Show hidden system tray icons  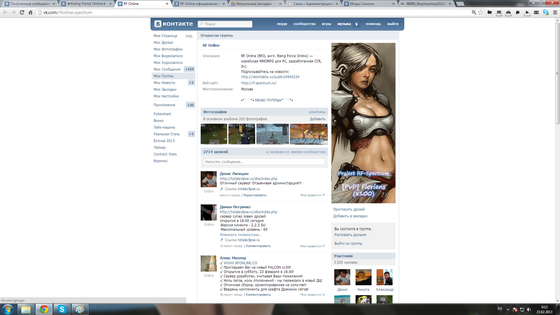click(508, 309)
